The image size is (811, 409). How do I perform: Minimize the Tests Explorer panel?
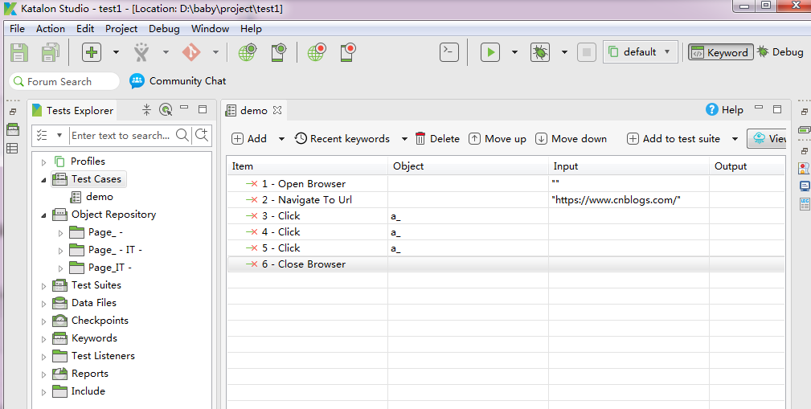[184, 108]
